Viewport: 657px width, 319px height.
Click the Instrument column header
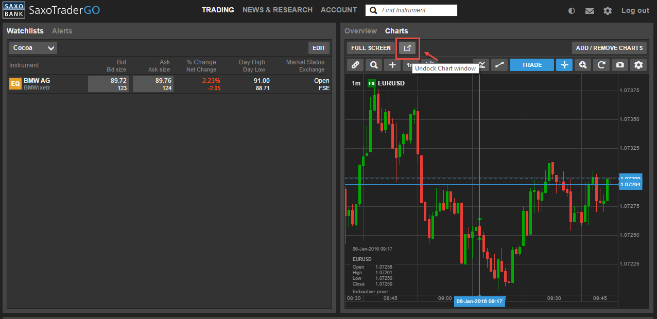tap(24, 65)
